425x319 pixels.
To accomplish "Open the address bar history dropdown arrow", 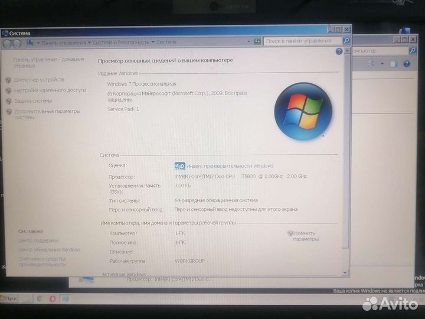I will point(249,41).
